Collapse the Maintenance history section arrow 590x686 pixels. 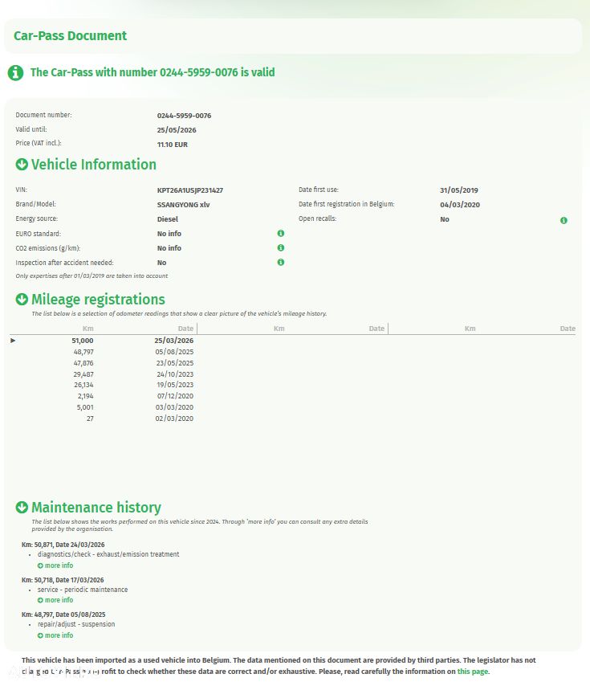tap(22, 508)
